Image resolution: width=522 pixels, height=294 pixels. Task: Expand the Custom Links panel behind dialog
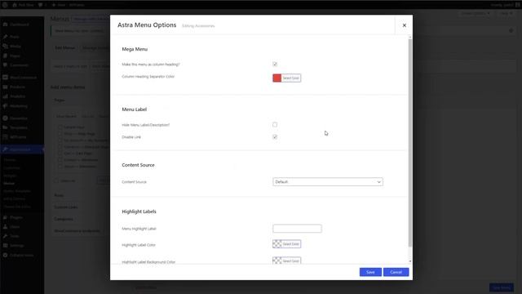pos(66,207)
